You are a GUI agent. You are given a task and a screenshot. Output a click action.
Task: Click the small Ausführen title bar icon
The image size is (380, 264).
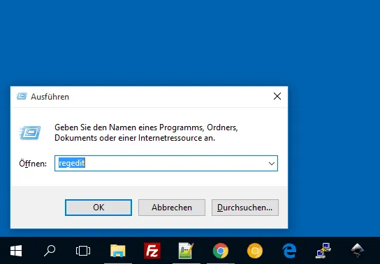[x=22, y=96]
